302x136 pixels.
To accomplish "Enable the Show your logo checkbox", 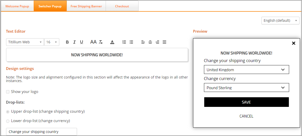I will [8, 92].
